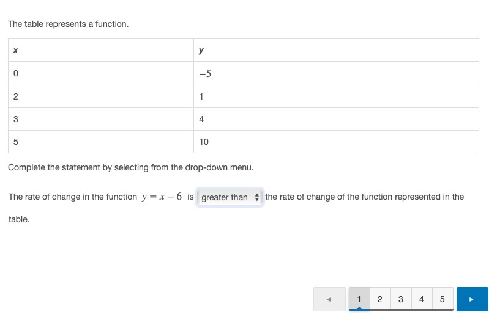Jump to question 2 in the pagination
This screenshot has width=497, height=320.
pyautogui.click(x=380, y=299)
